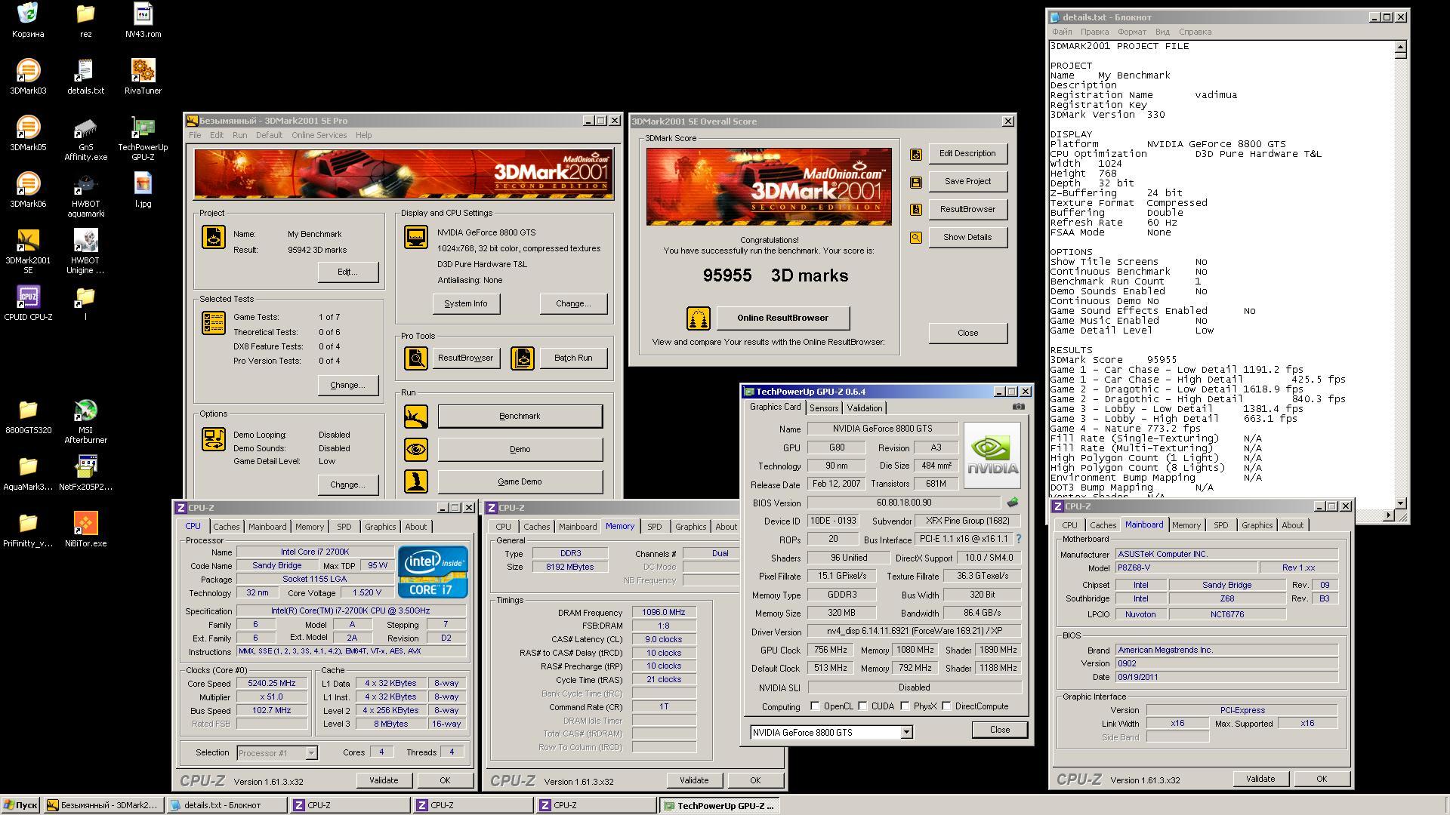Viewport: 1450px width, 815px height.
Task: Click Notepad horizontal scrollbar right arrow
Action: tap(1389, 515)
